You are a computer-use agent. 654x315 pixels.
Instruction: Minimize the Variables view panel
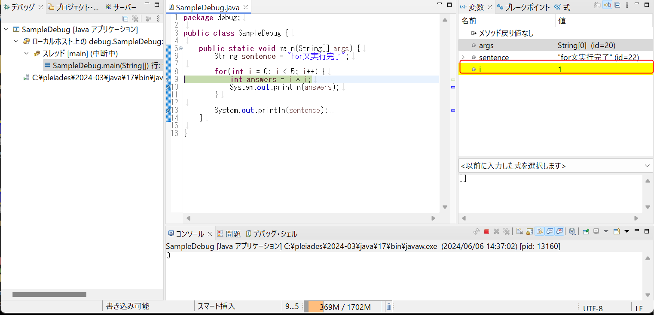pyautogui.click(x=637, y=4)
